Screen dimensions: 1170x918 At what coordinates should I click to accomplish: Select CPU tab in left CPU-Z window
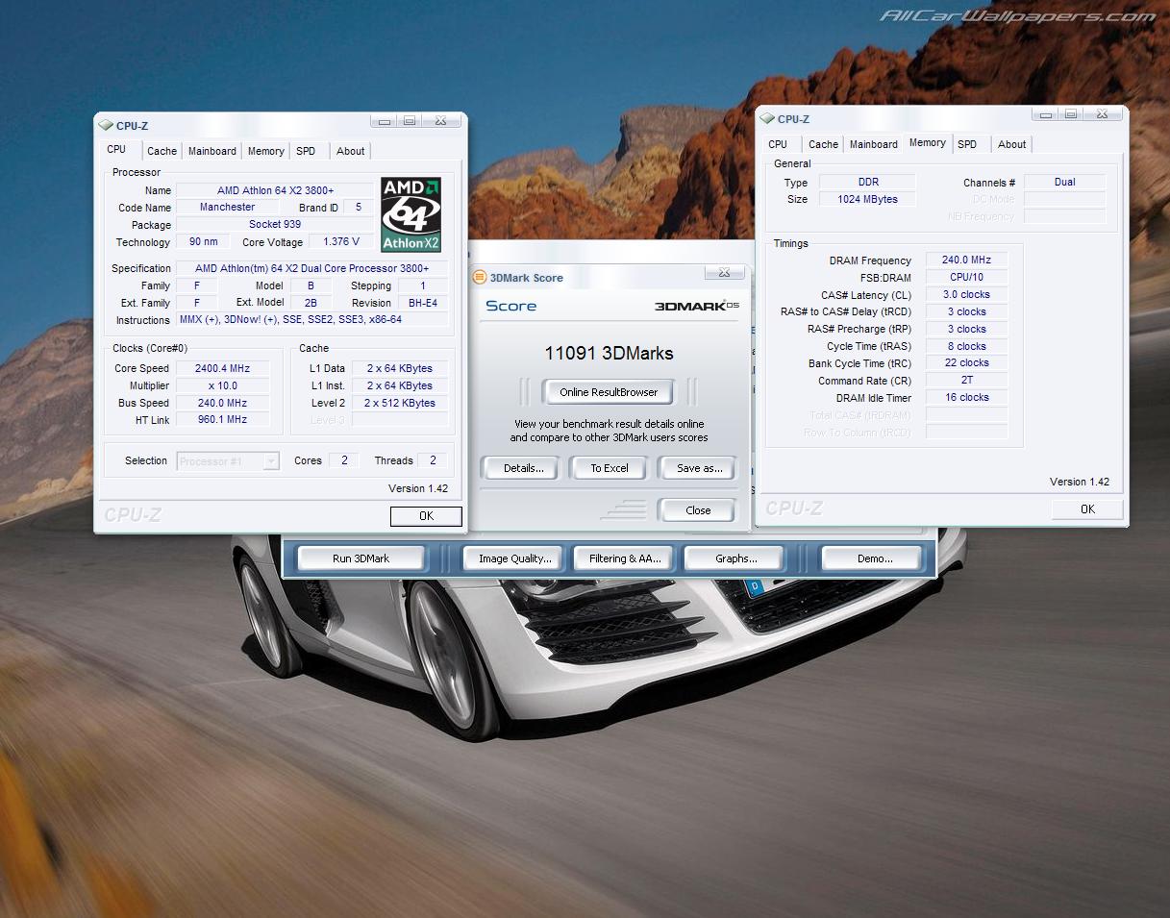point(116,149)
